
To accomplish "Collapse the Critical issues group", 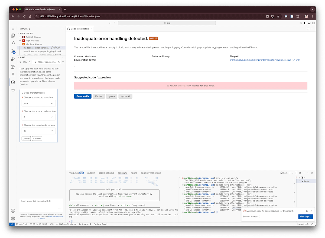I will pyautogui.click(x=20, y=37).
